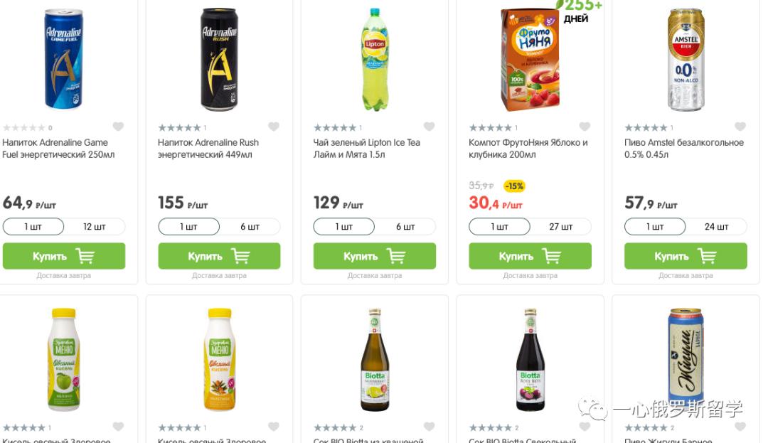Favorite the ФрутоНяня компот heart icon
The image size is (768, 443).
tap(585, 127)
